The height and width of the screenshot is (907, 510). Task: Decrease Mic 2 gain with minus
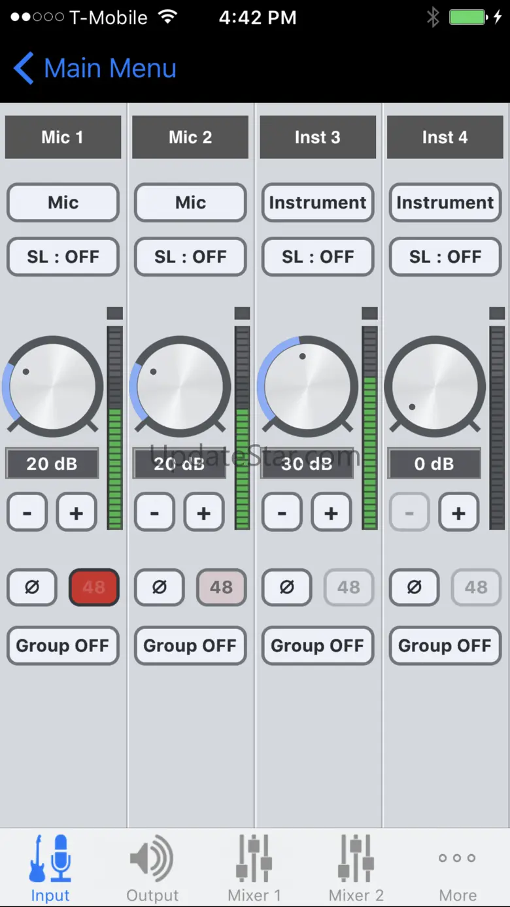(154, 512)
